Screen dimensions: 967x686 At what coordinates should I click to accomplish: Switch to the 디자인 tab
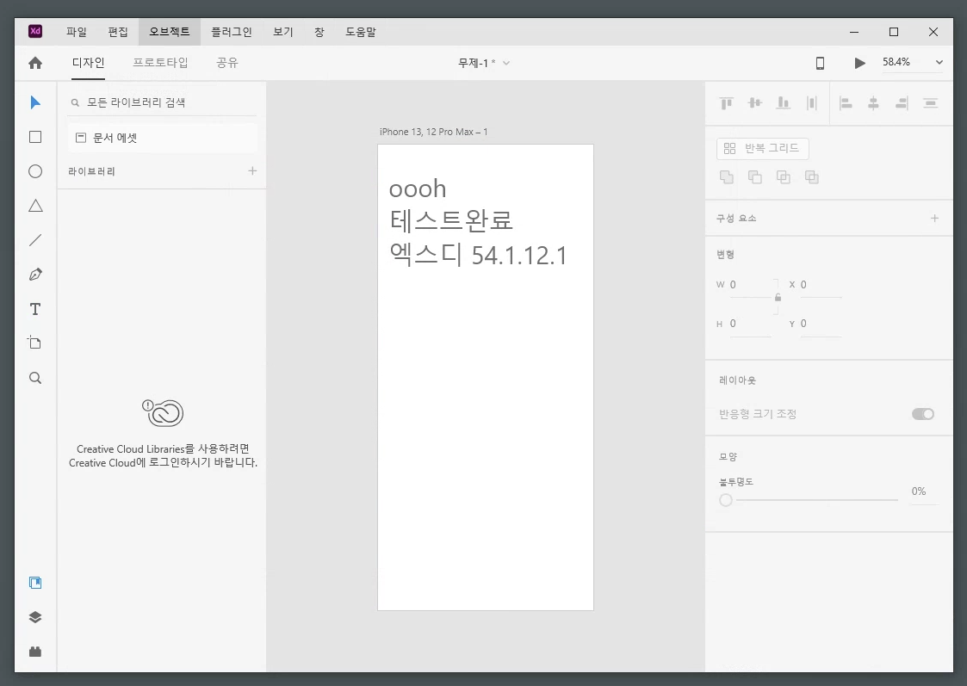coord(88,63)
